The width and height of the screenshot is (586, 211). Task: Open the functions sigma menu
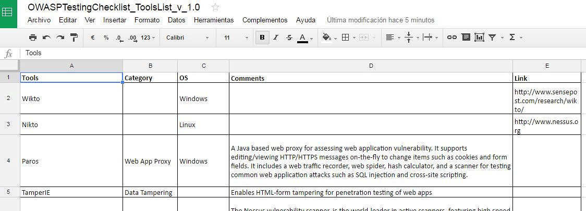pos(512,38)
